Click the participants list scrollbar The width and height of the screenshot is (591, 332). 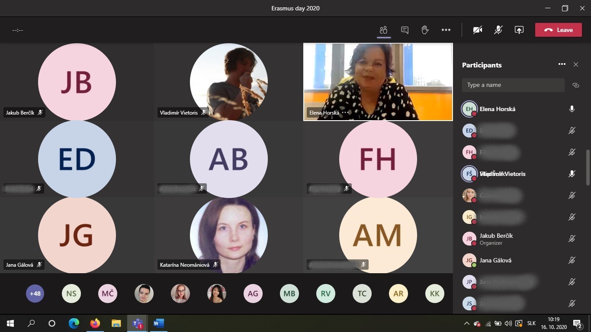(587, 168)
